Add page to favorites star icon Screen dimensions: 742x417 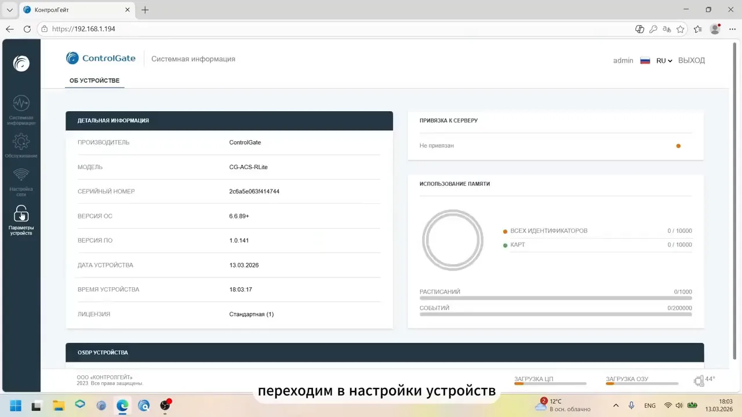pos(681,29)
